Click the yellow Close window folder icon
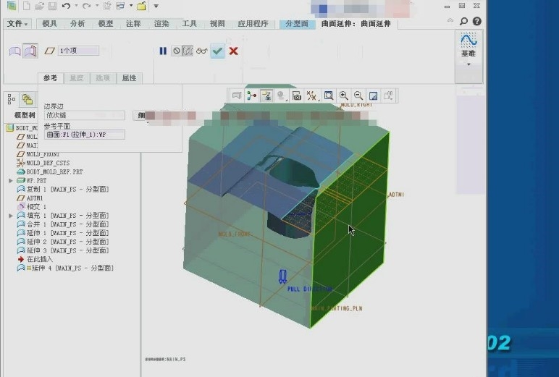The height and width of the screenshot is (377, 559). coord(141,6)
